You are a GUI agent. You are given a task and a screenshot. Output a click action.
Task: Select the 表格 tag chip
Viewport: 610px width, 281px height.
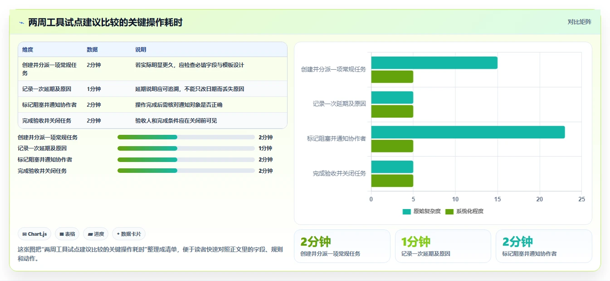point(67,234)
